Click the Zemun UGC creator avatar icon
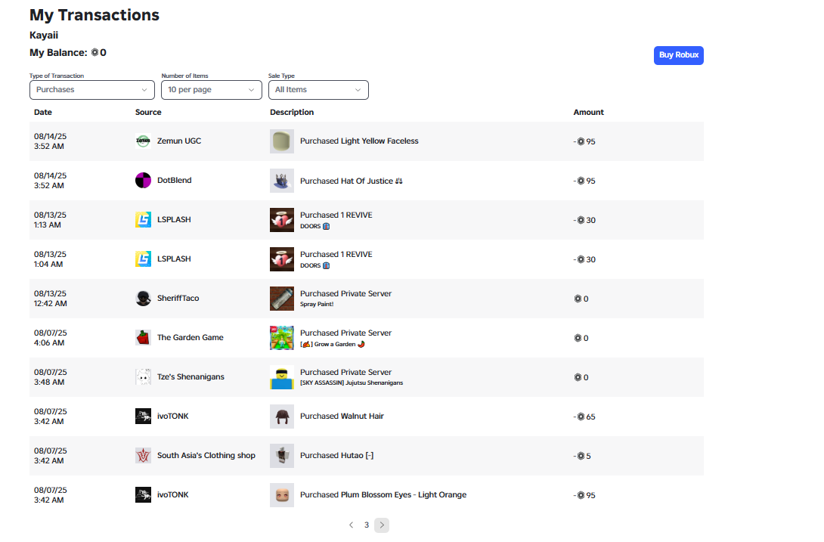The width and height of the screenshot is (824, 542). point(143,141)
